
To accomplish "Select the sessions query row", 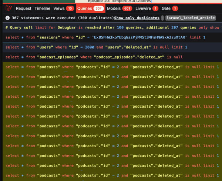I will [x=112, y=37].
